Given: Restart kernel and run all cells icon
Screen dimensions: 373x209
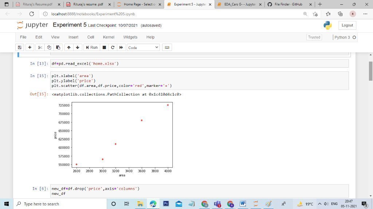Looking at the screenshot, I should 121,48.
